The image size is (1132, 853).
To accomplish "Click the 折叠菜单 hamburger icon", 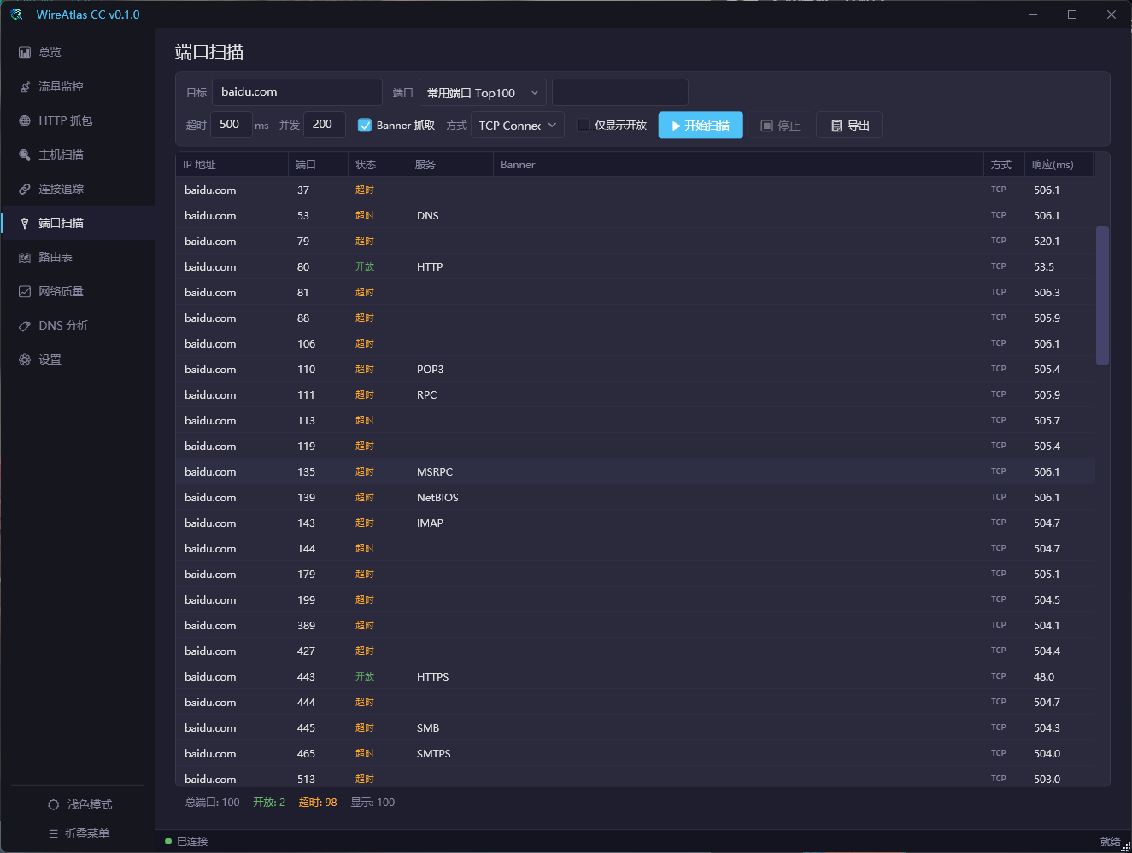I will (54, 833).
